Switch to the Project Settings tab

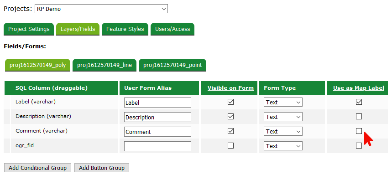point(29,29)
